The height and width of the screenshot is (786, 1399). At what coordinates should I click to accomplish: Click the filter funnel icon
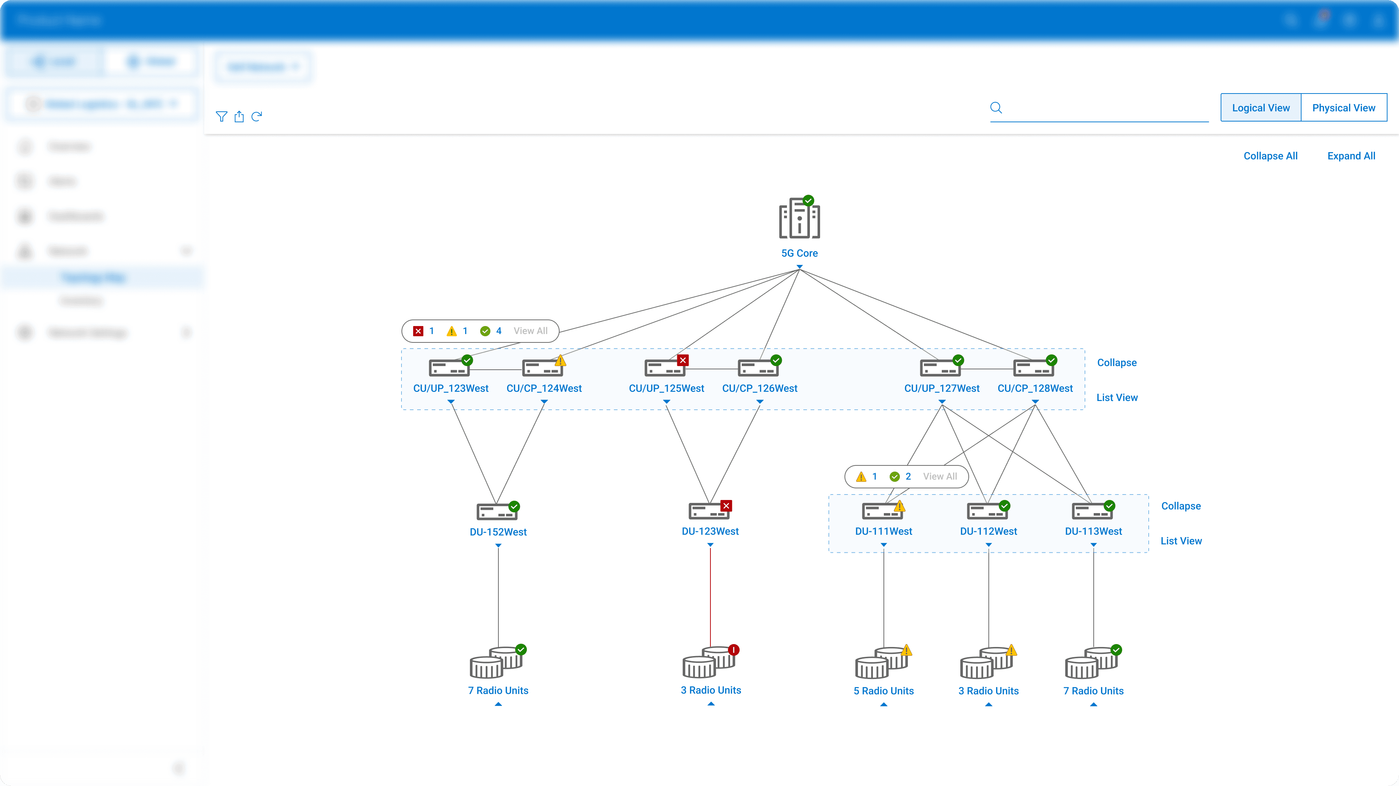(x=221, y=116)
